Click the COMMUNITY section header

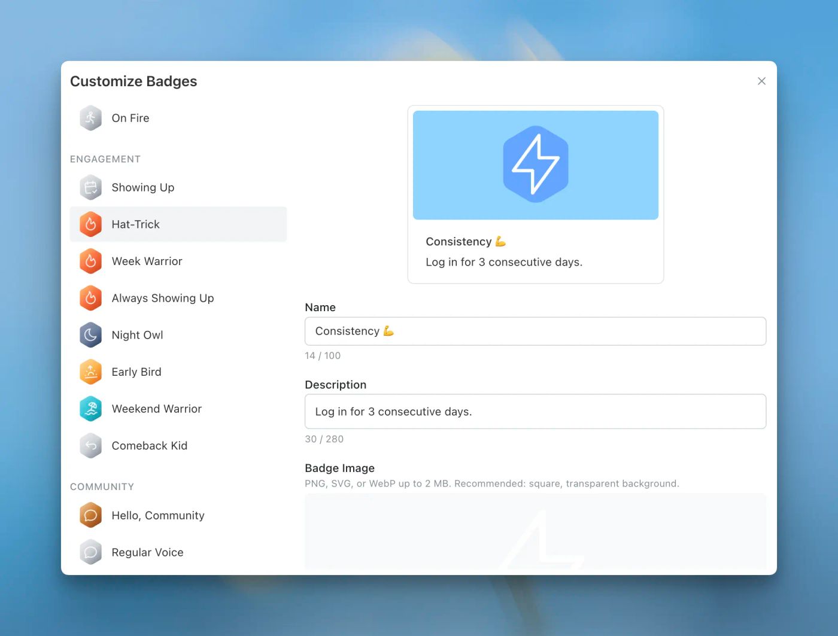[x=102, y=487]
